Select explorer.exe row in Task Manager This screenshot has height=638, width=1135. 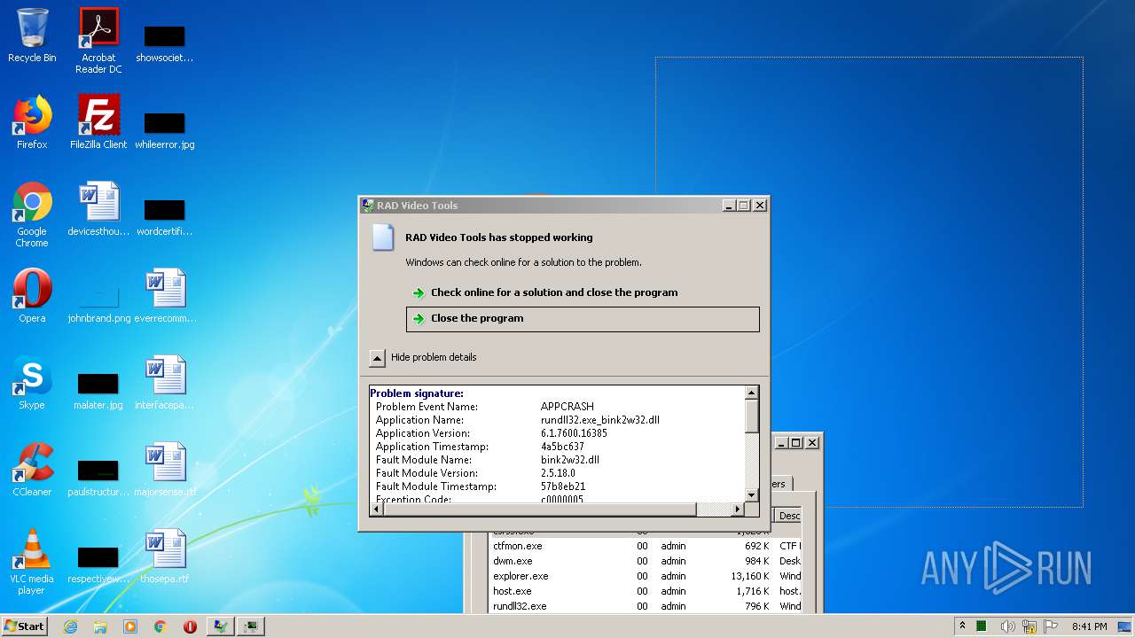(x=646, y=576)
